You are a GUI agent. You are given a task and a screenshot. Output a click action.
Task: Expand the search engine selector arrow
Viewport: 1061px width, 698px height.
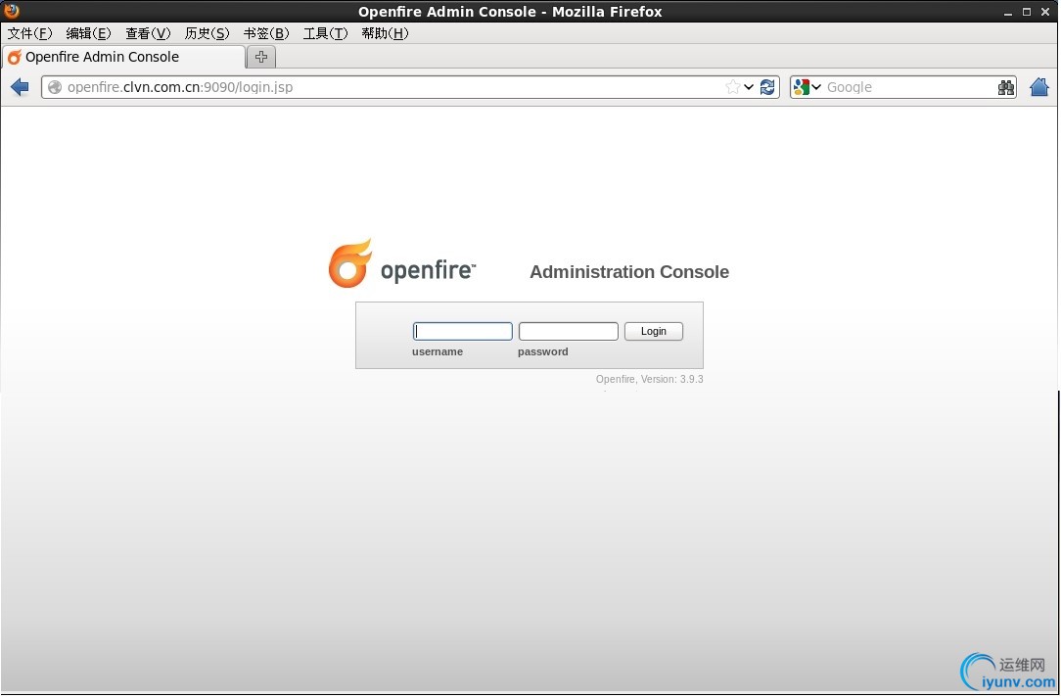pos(816,87)
